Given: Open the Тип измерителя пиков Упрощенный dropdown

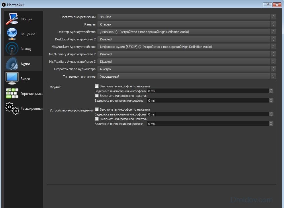Looking at the screenshot, I should (187, 76).
